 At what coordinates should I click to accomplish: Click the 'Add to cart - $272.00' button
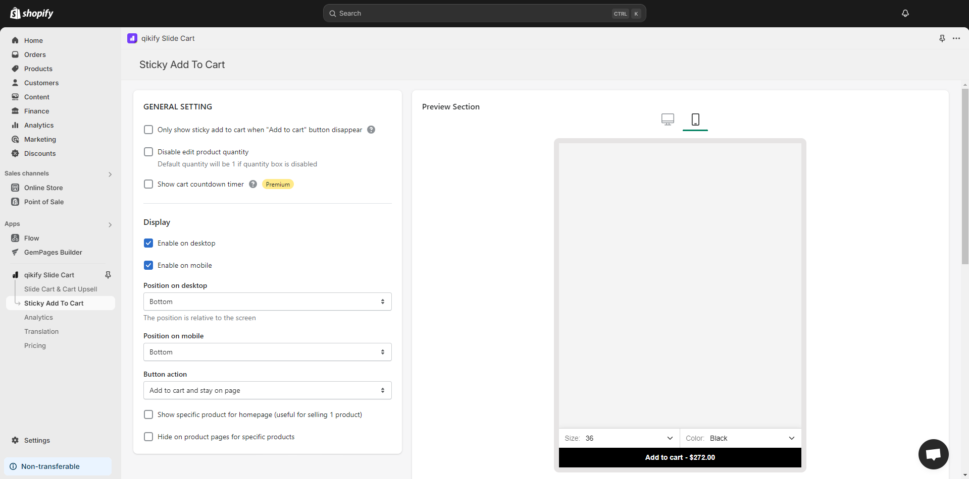(x=680, y=457)
